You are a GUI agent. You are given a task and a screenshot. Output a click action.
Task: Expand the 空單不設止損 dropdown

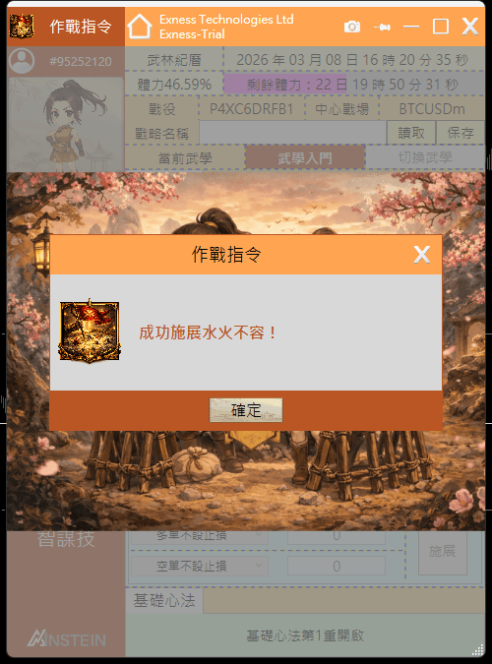(199, 566)
